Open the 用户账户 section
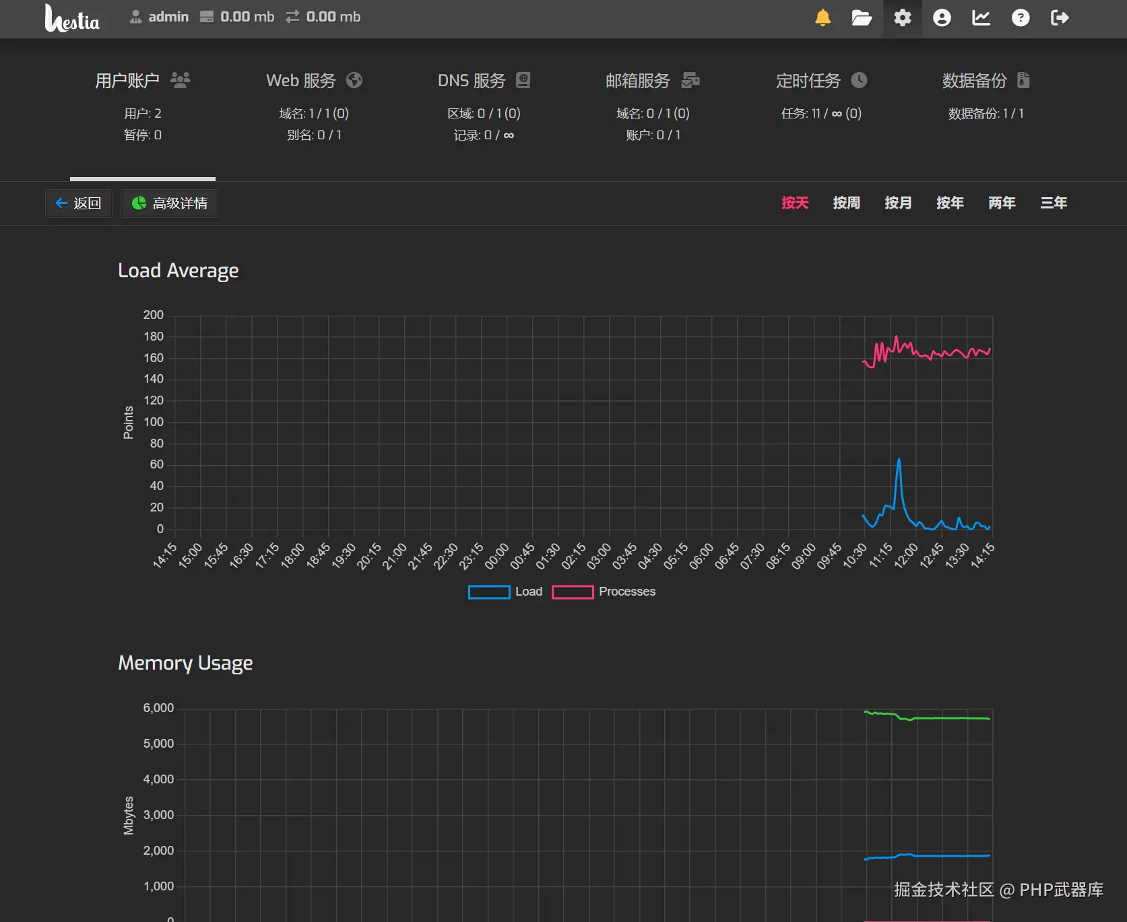This screenshot has width=1127, height=922. click(143, 108)
